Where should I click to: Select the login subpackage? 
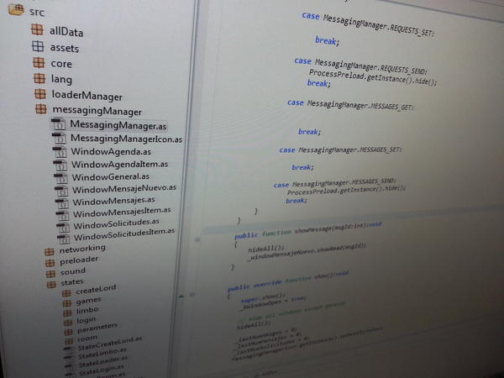point(87,321)
